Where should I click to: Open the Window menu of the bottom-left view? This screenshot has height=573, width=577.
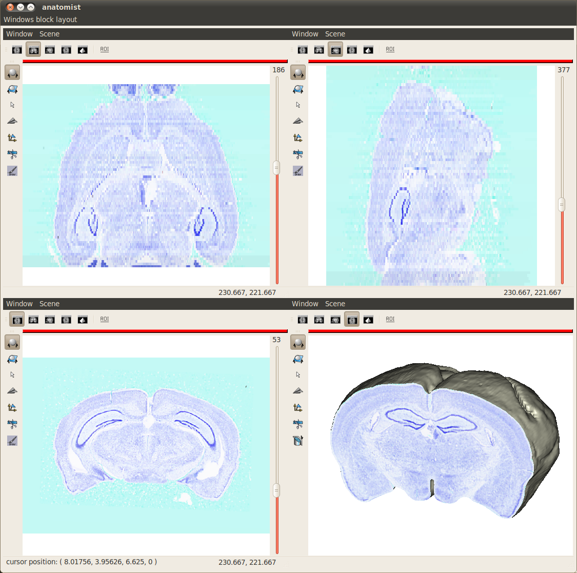tap(19, 304)
